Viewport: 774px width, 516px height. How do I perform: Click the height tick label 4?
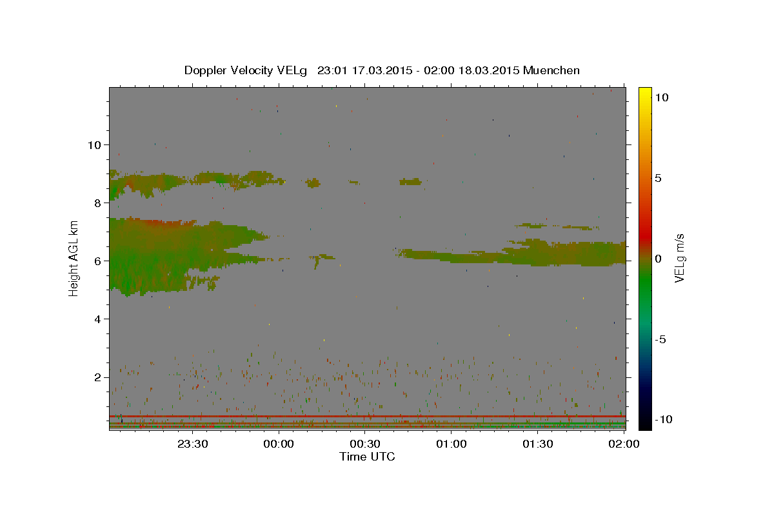pyautogui.click(x=99, y=319)
